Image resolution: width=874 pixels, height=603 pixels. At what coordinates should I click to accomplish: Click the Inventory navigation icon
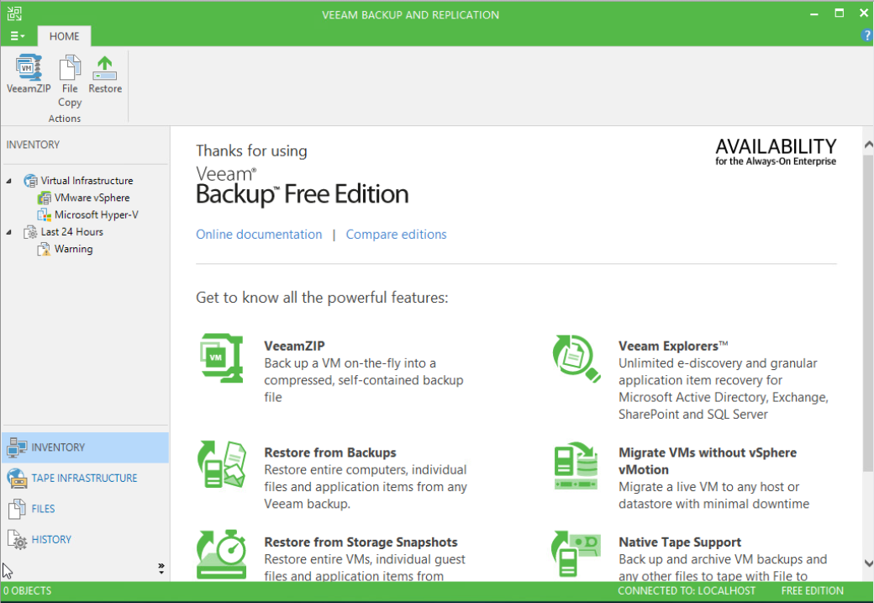[17, 447]
